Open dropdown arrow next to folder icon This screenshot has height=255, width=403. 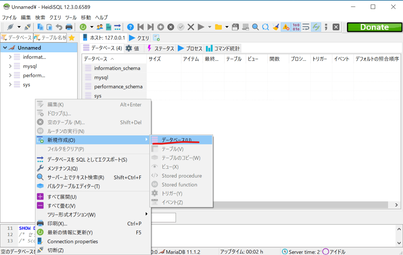point(227,27)
